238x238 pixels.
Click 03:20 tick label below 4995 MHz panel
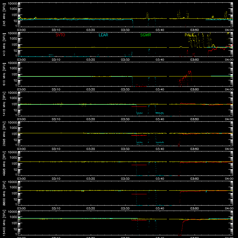[x=91, y=179]
